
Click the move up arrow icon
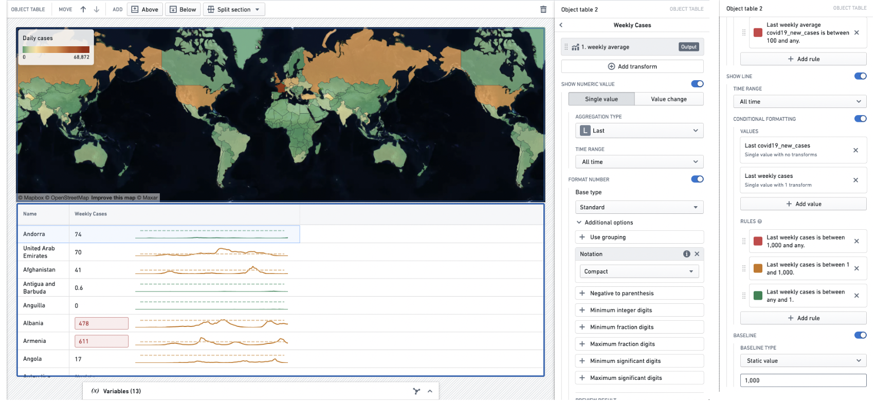pyautogui.click(x=83, y=9)
